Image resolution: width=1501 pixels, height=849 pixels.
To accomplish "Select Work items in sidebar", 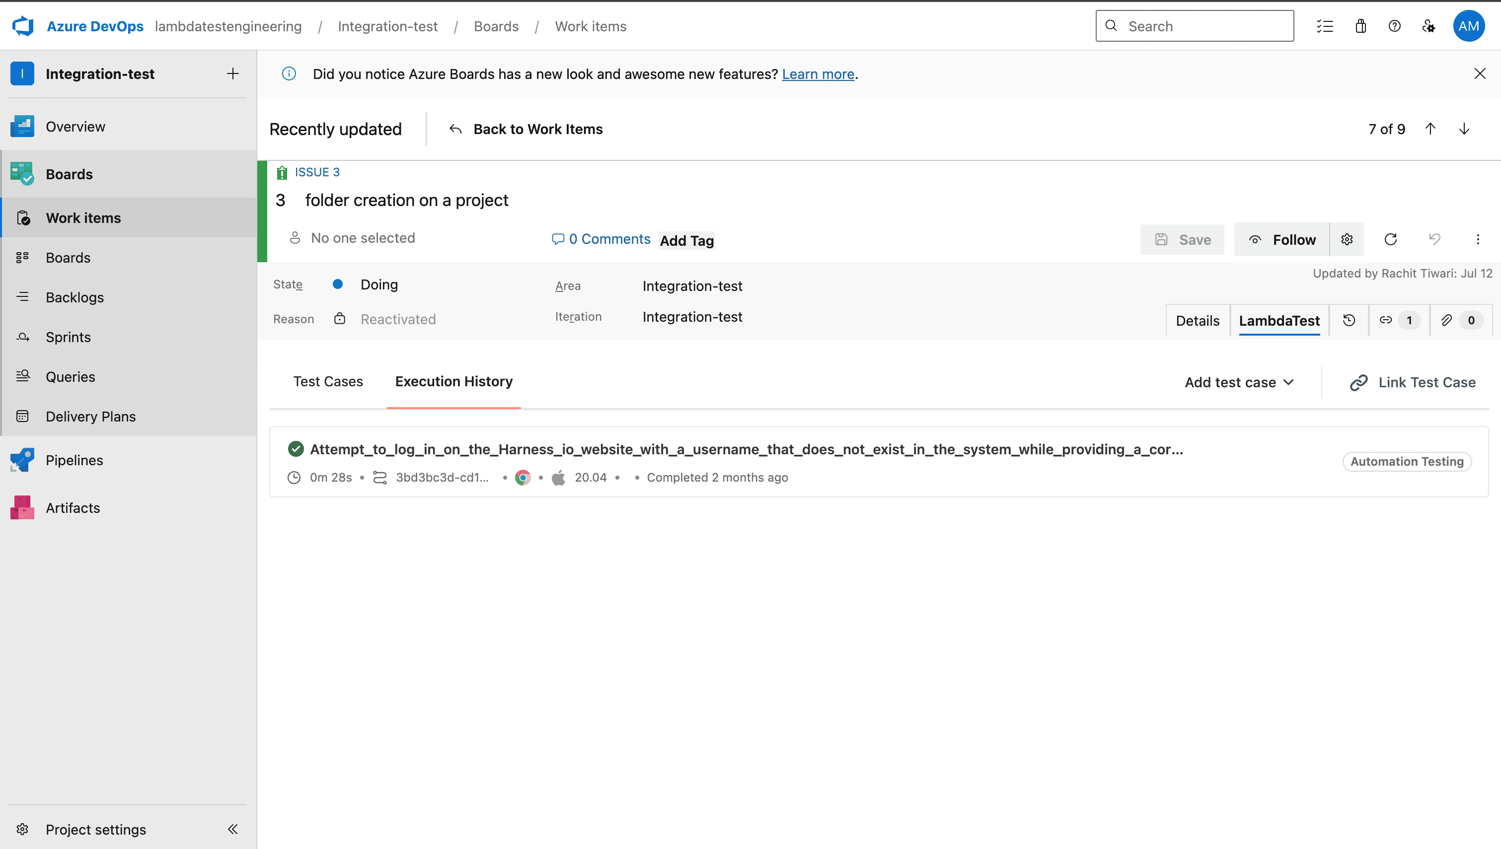I will point(128,217).
